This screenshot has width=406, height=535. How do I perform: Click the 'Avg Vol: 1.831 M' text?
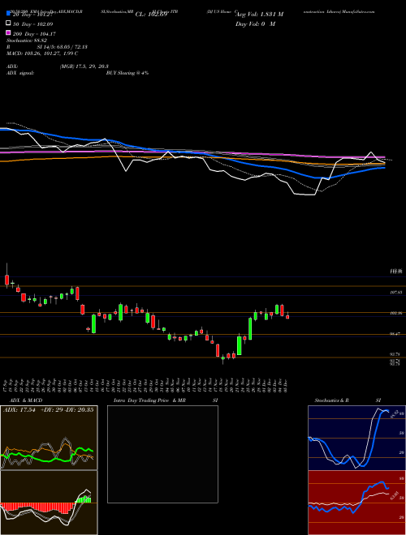(259, 15)
